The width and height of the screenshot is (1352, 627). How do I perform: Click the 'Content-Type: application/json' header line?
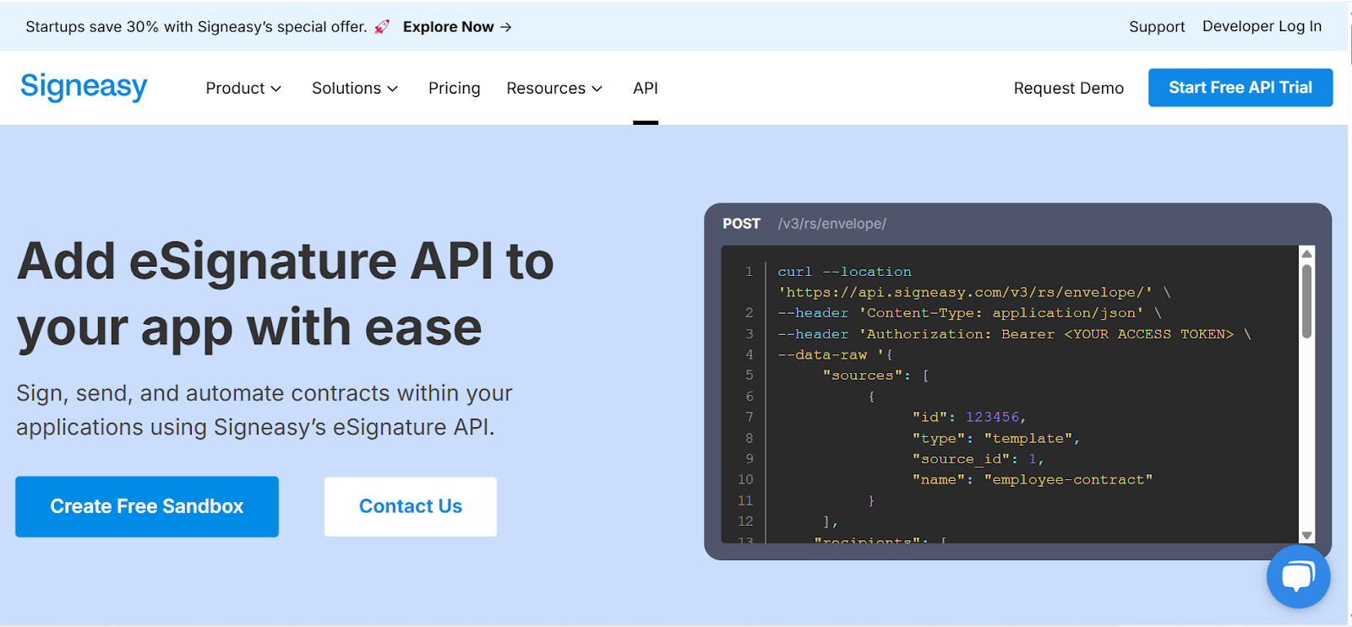pyautogui.click(x=970, y=313)
